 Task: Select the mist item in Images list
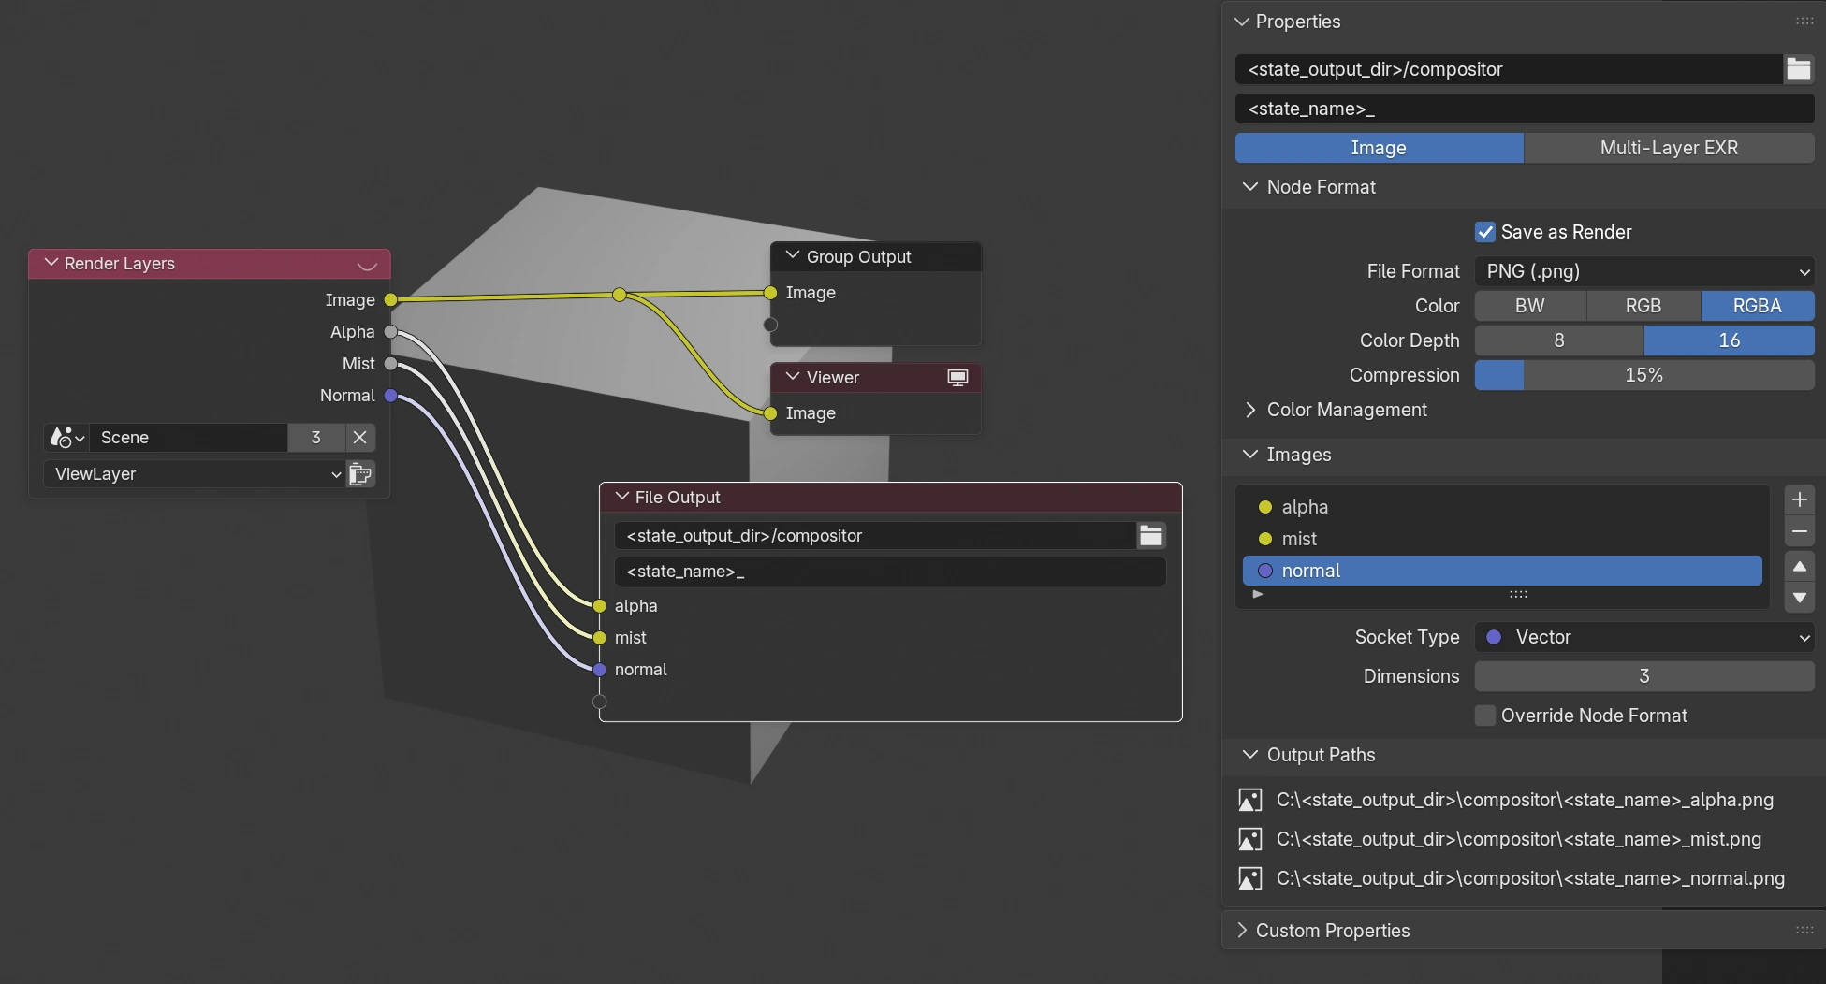[x=1299, y=539]
